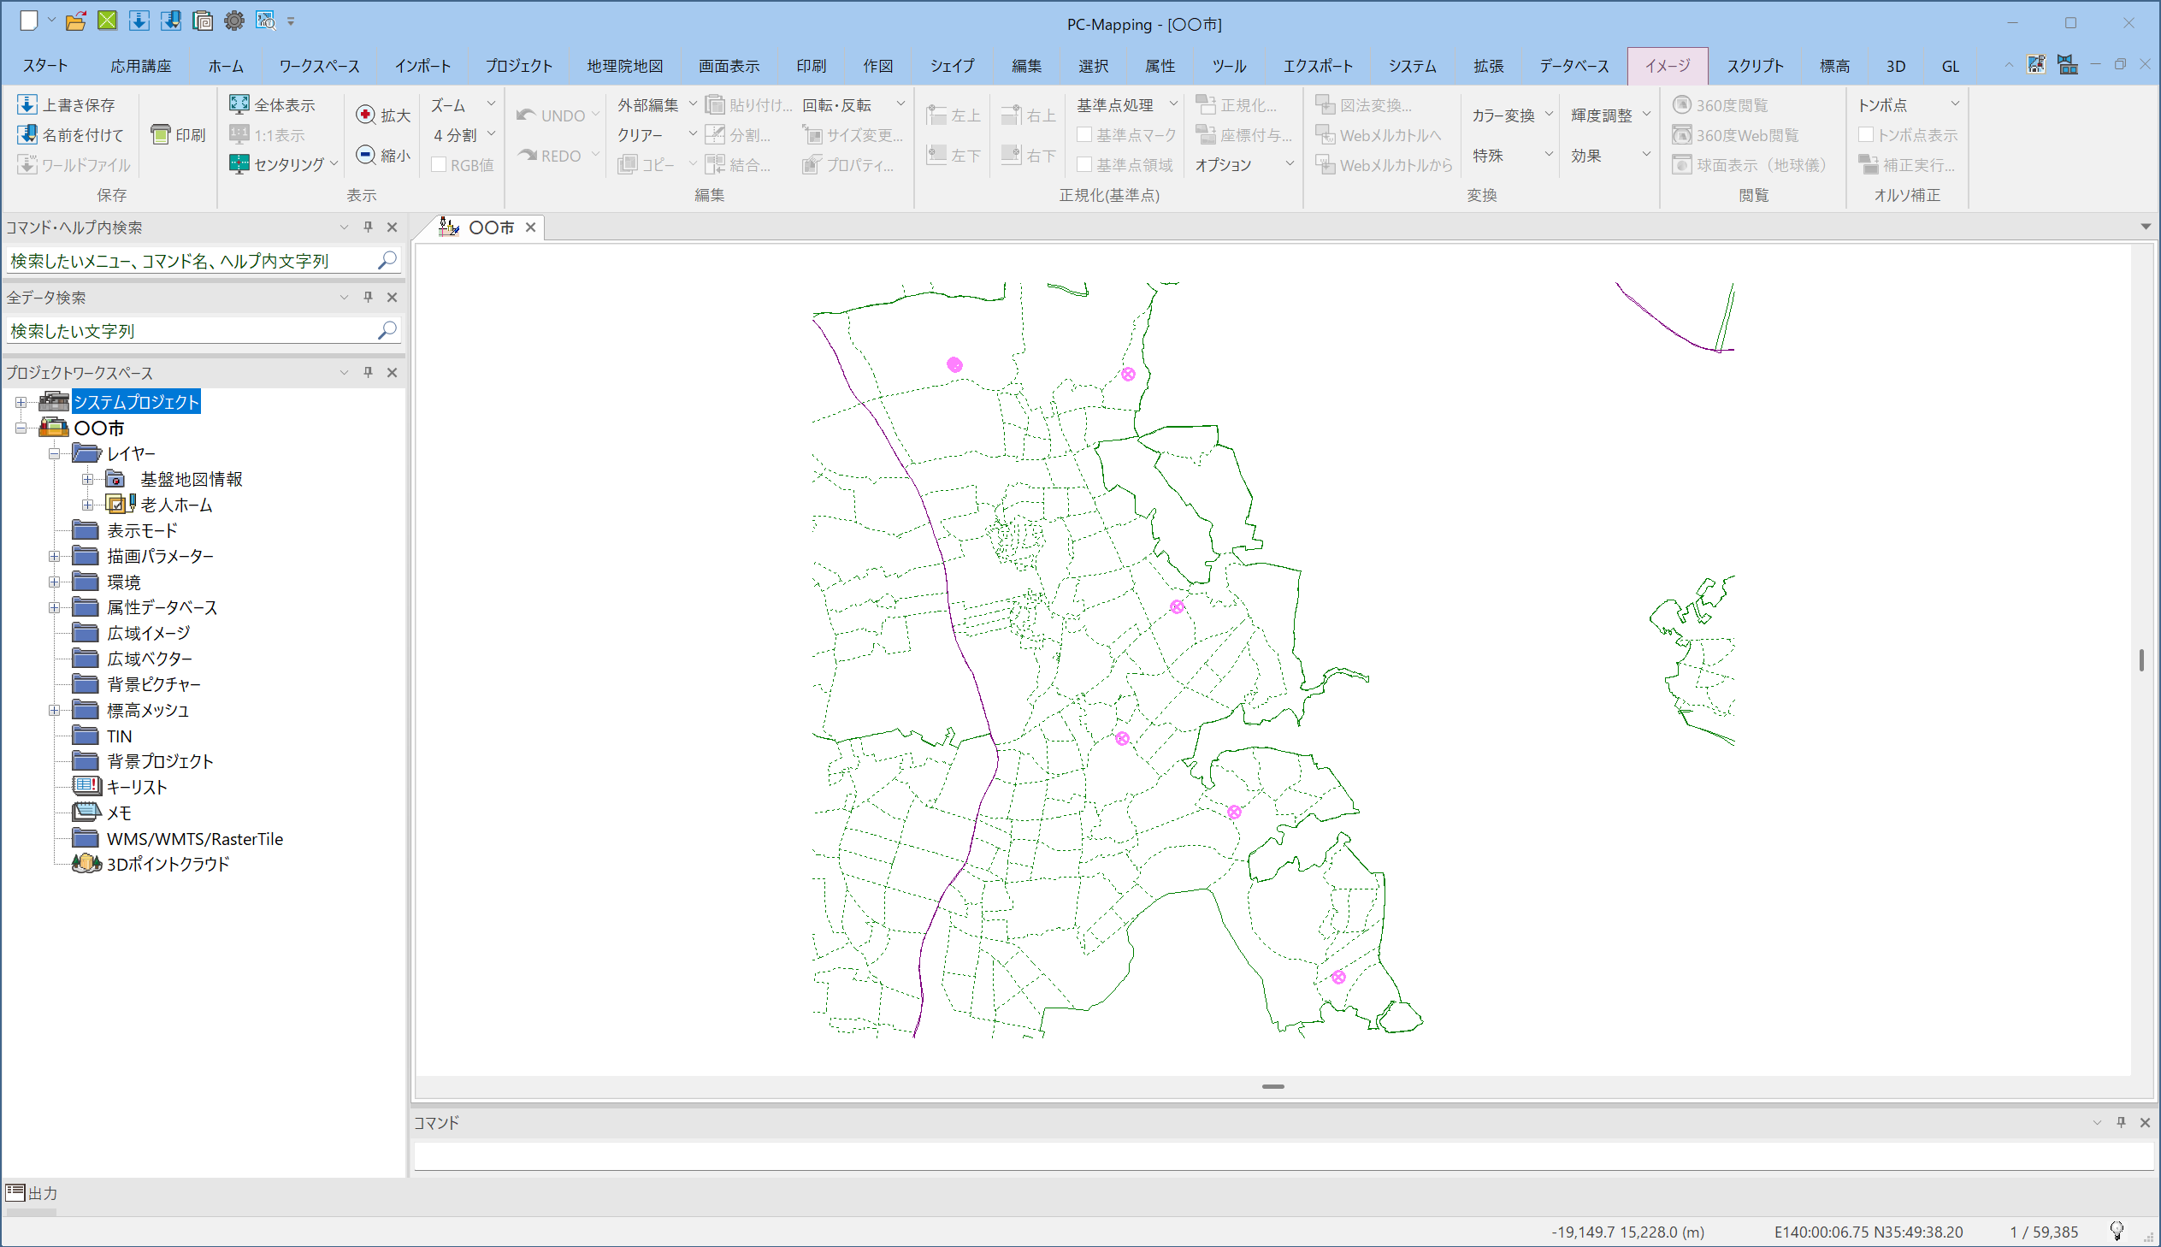Screen dimensions: 2161x1247
Task: Enable the RGB値 checkbox
Action: pyautogui.click(x=440, y=164)
